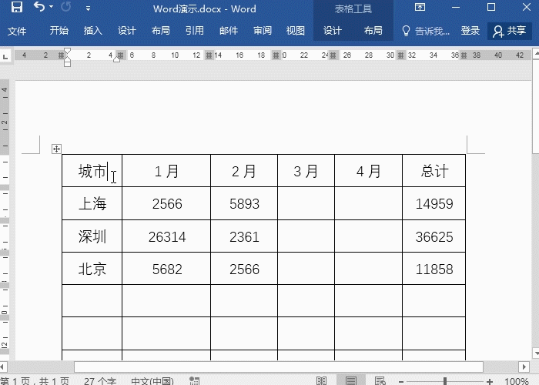Viewport: 539px width, 385px height.
Task: Switch to the 邮件 tab
Action: (229, 31)
